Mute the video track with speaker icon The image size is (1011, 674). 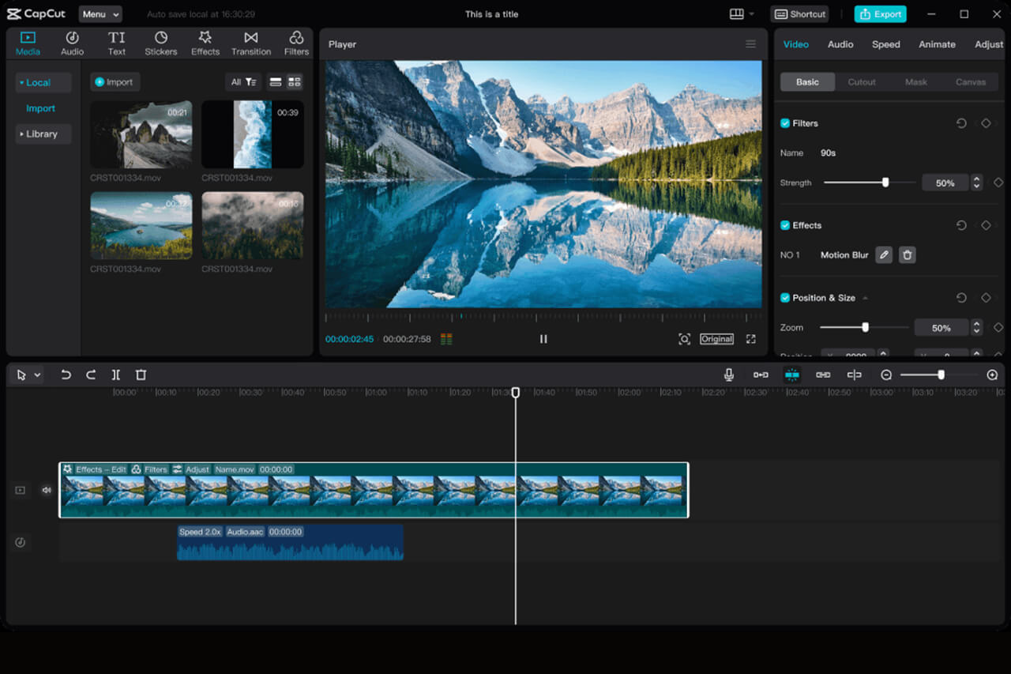pyautogui.click(x=47, y=490)
